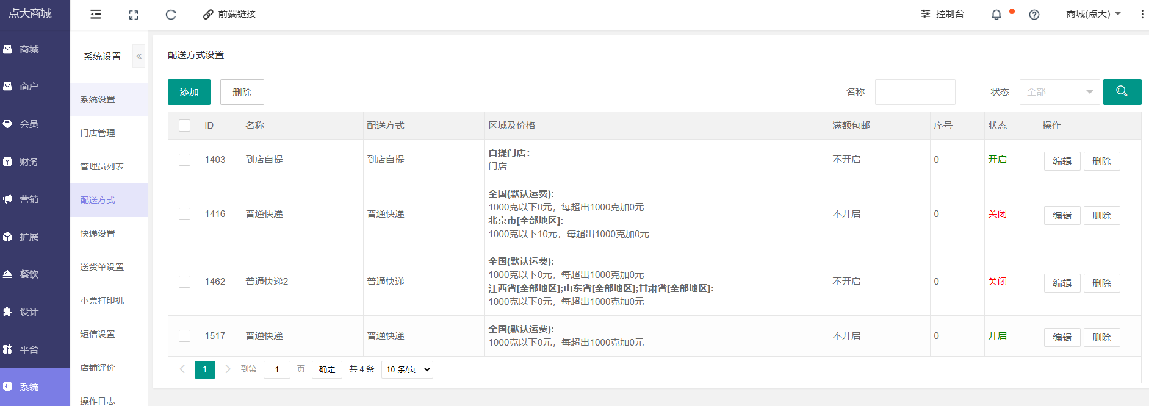
Task: Click 编辑 for delivery method 1517
Action: [x=1062, y=337]
